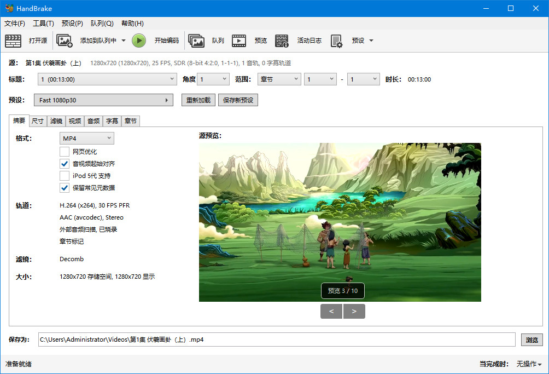Click the 准备就绪 status text
Image resolution: width=549 pixels, height=374 pixels.
[x=18, y=364]
